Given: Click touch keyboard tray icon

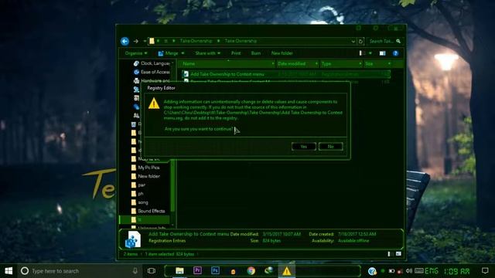Looking at the screenshot, I should [419, 271].
